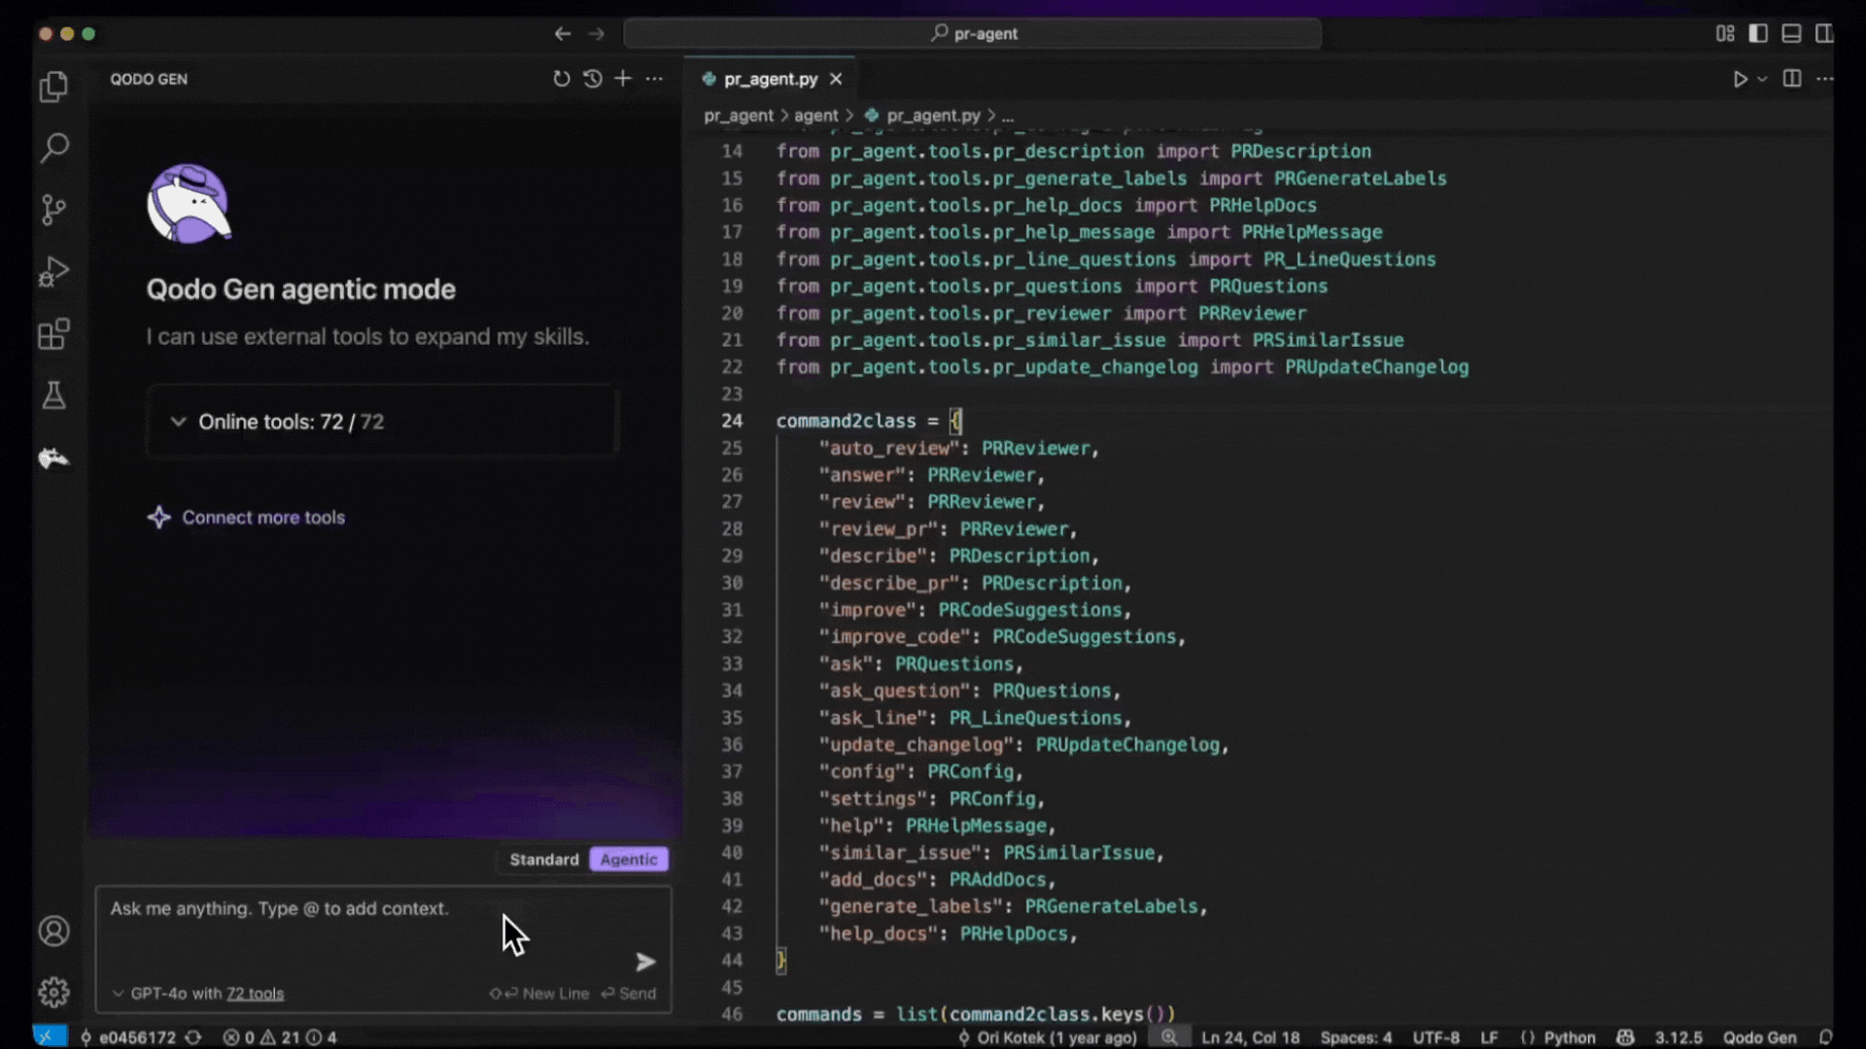Viewport: 1866px width, 1049px height.
Task: Click Ln 24, Col 18 position
Action: [1251, 1037]
